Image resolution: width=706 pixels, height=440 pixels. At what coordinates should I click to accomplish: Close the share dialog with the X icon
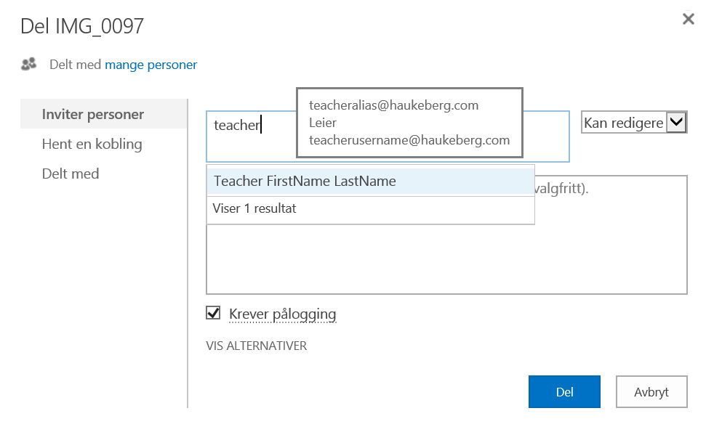click(688, 20)
